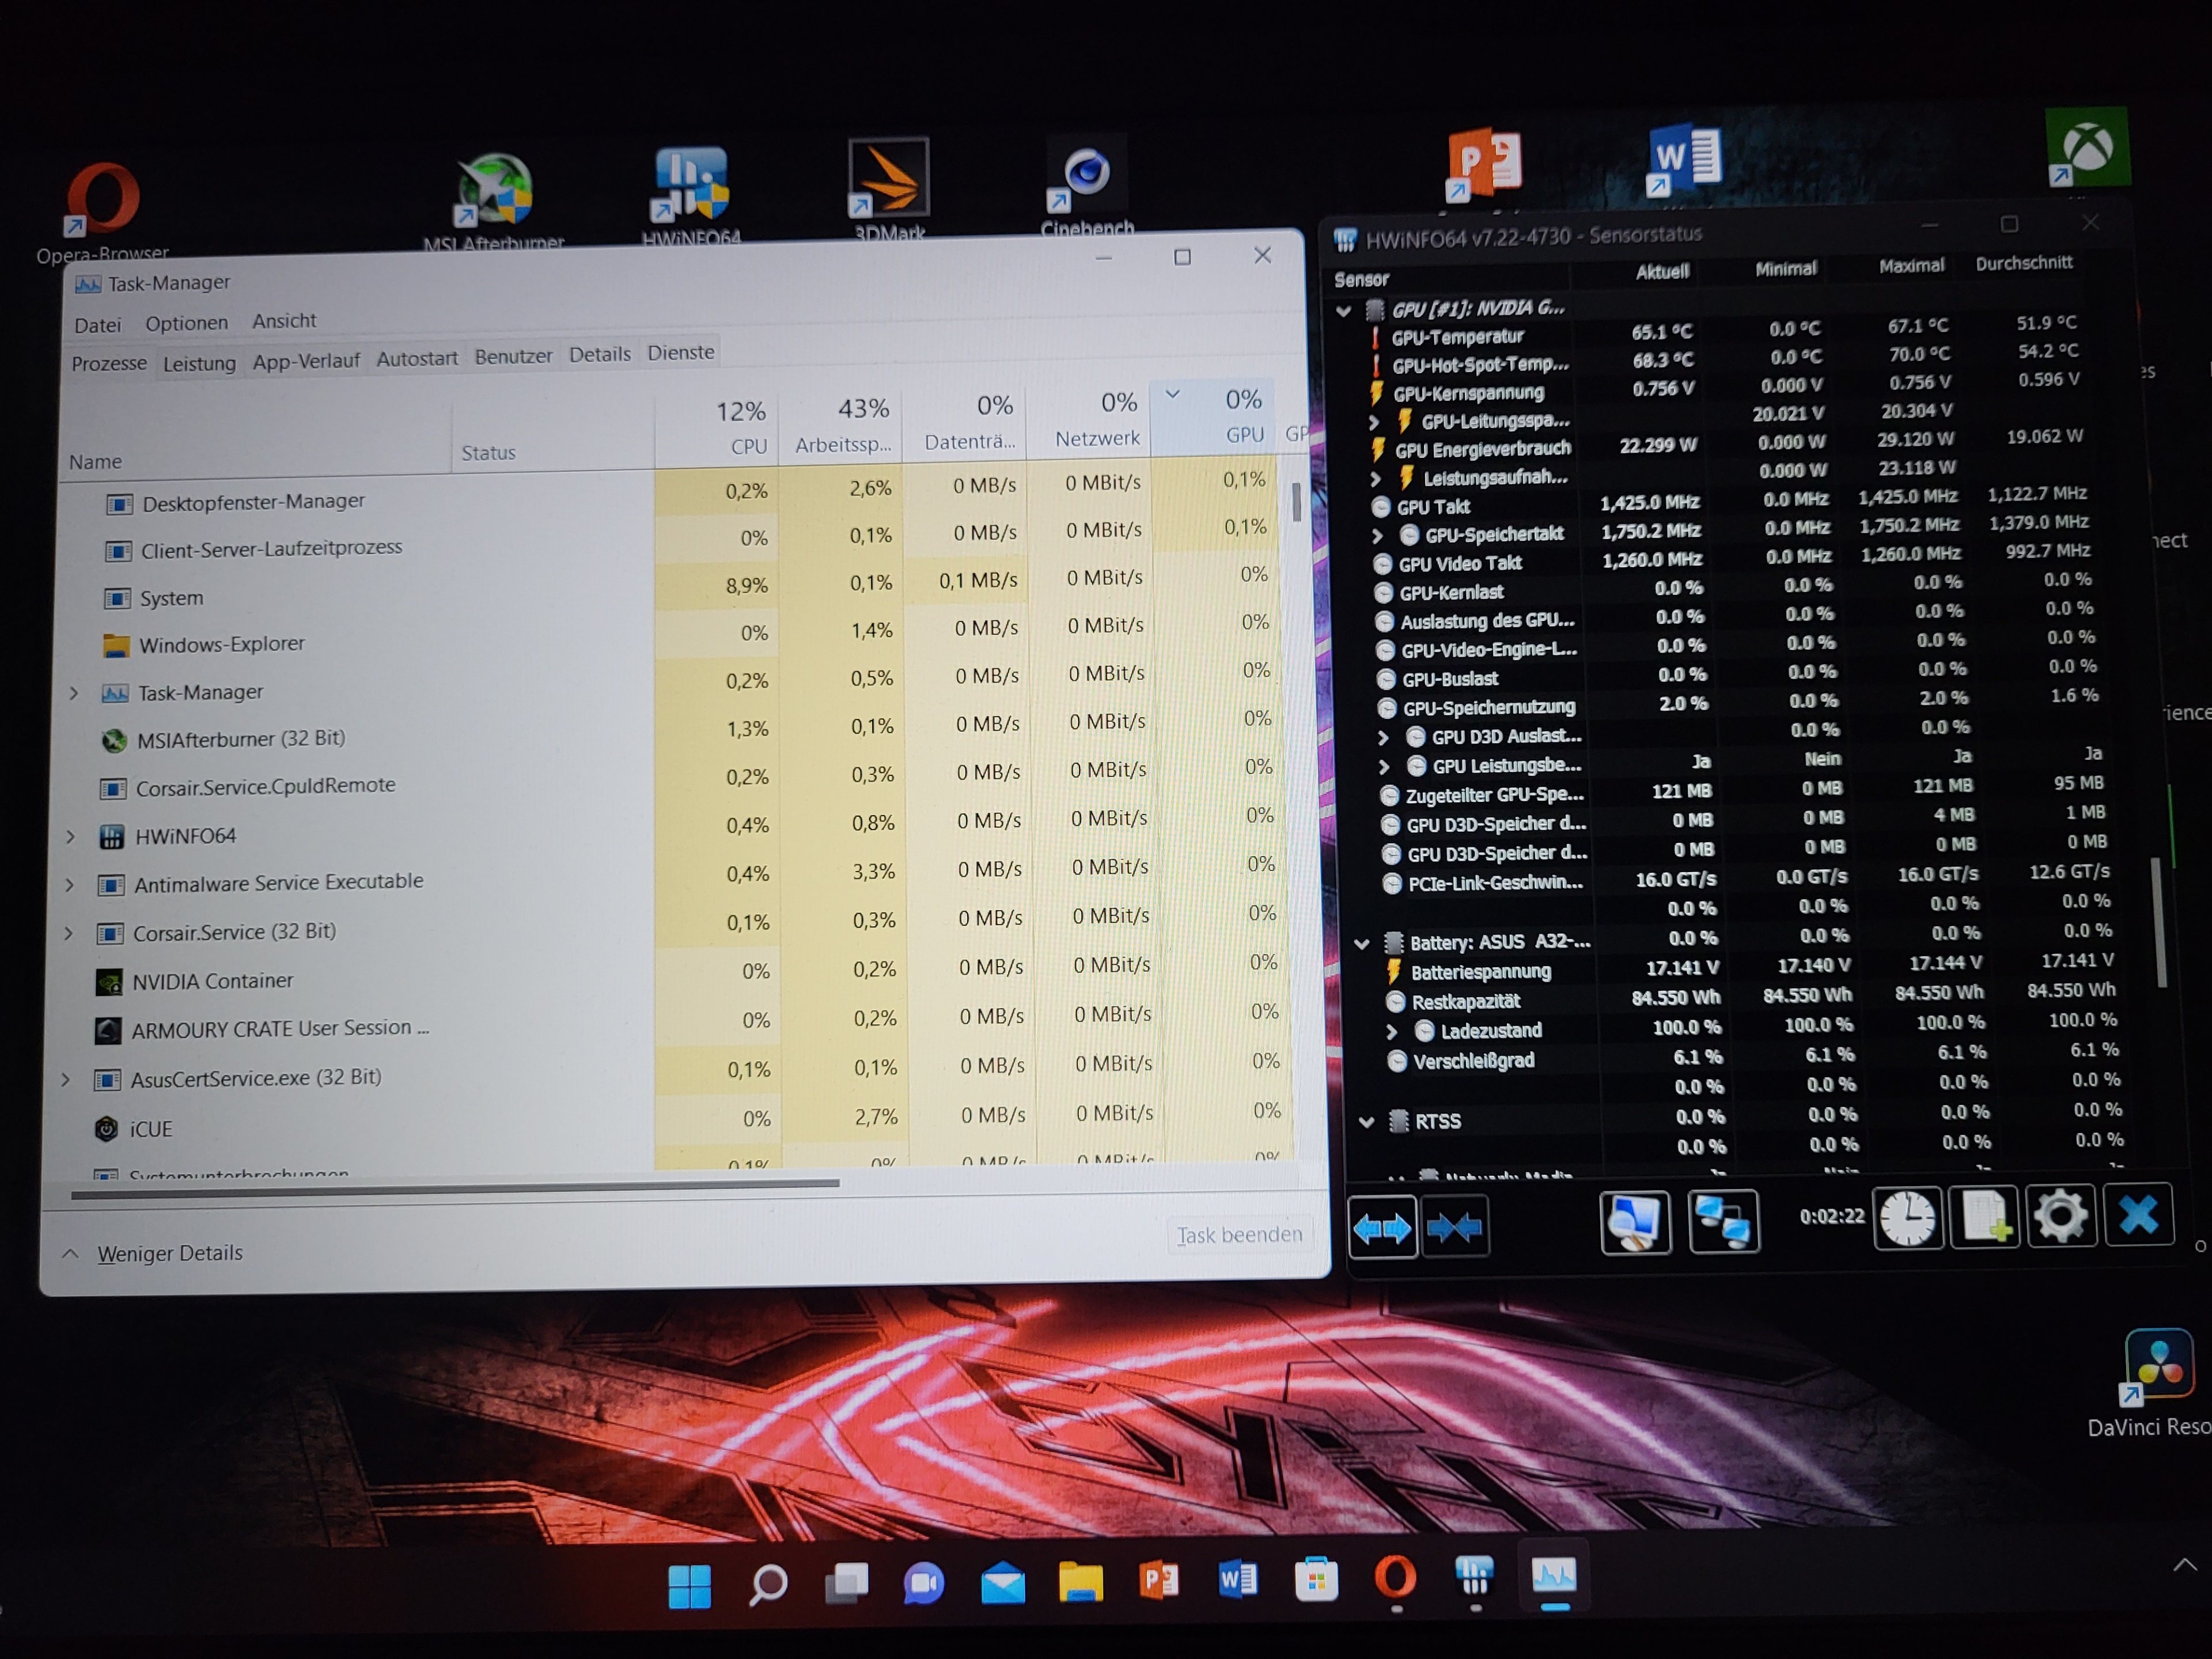This screenshot has height=1659, width=2212.
Task: Open Microsoft Store on taskbar
Action: point(1316,1579)
